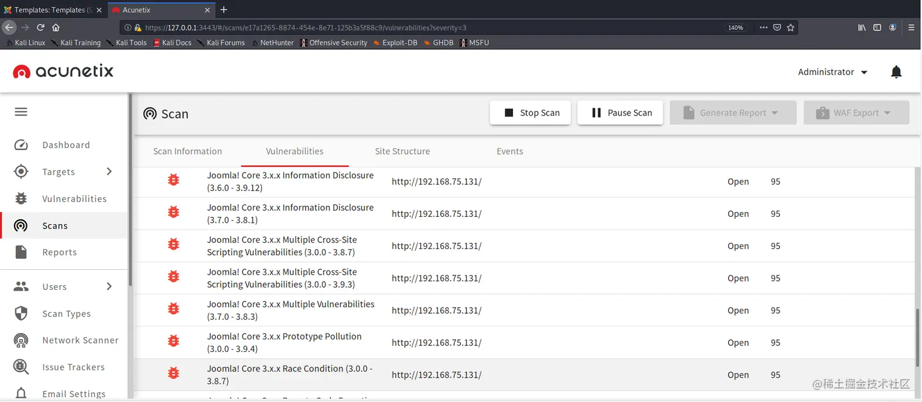Viewport: 922px width, 402px height.
Task: Open the GHDB bookmark
Action: coord(438,43)
